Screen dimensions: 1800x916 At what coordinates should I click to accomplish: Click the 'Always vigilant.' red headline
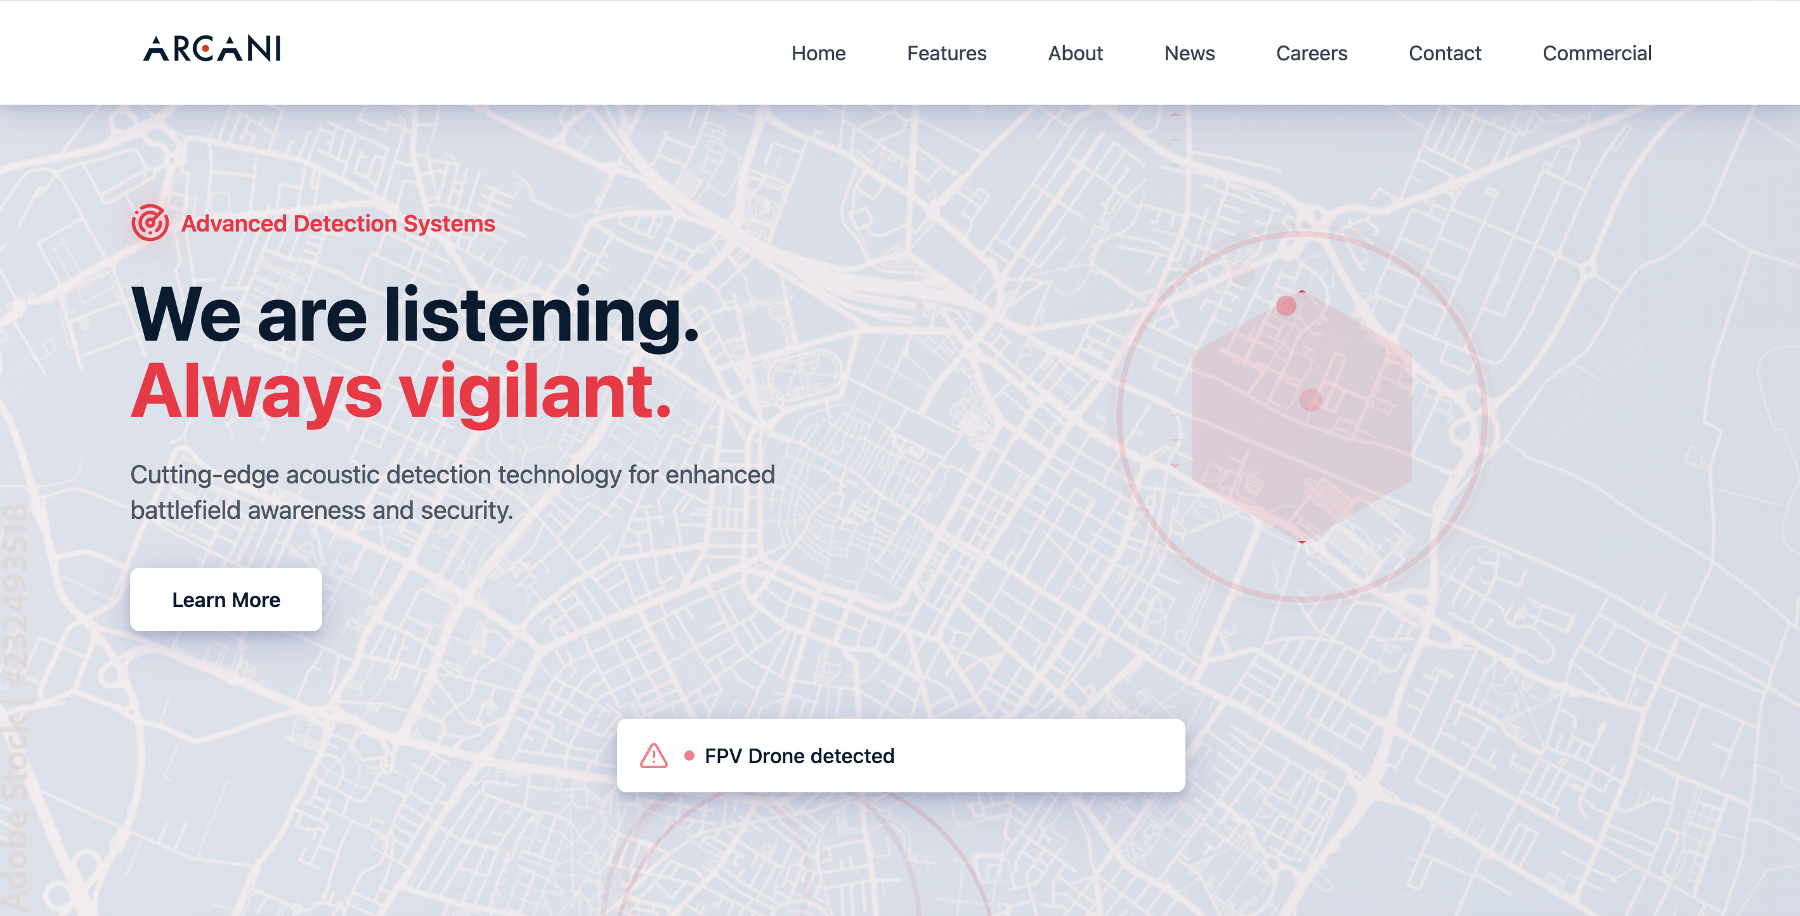coord(401,392)
